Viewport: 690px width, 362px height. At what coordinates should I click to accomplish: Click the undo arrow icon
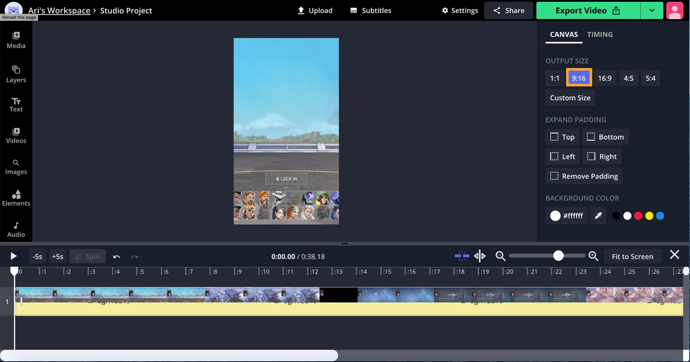point(116,257)
